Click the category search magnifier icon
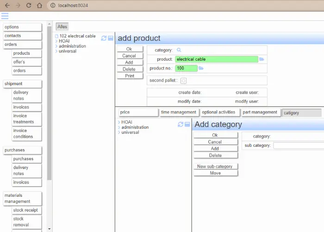The height and width of the screenshot is (232, 324). [x=179, y=50]
